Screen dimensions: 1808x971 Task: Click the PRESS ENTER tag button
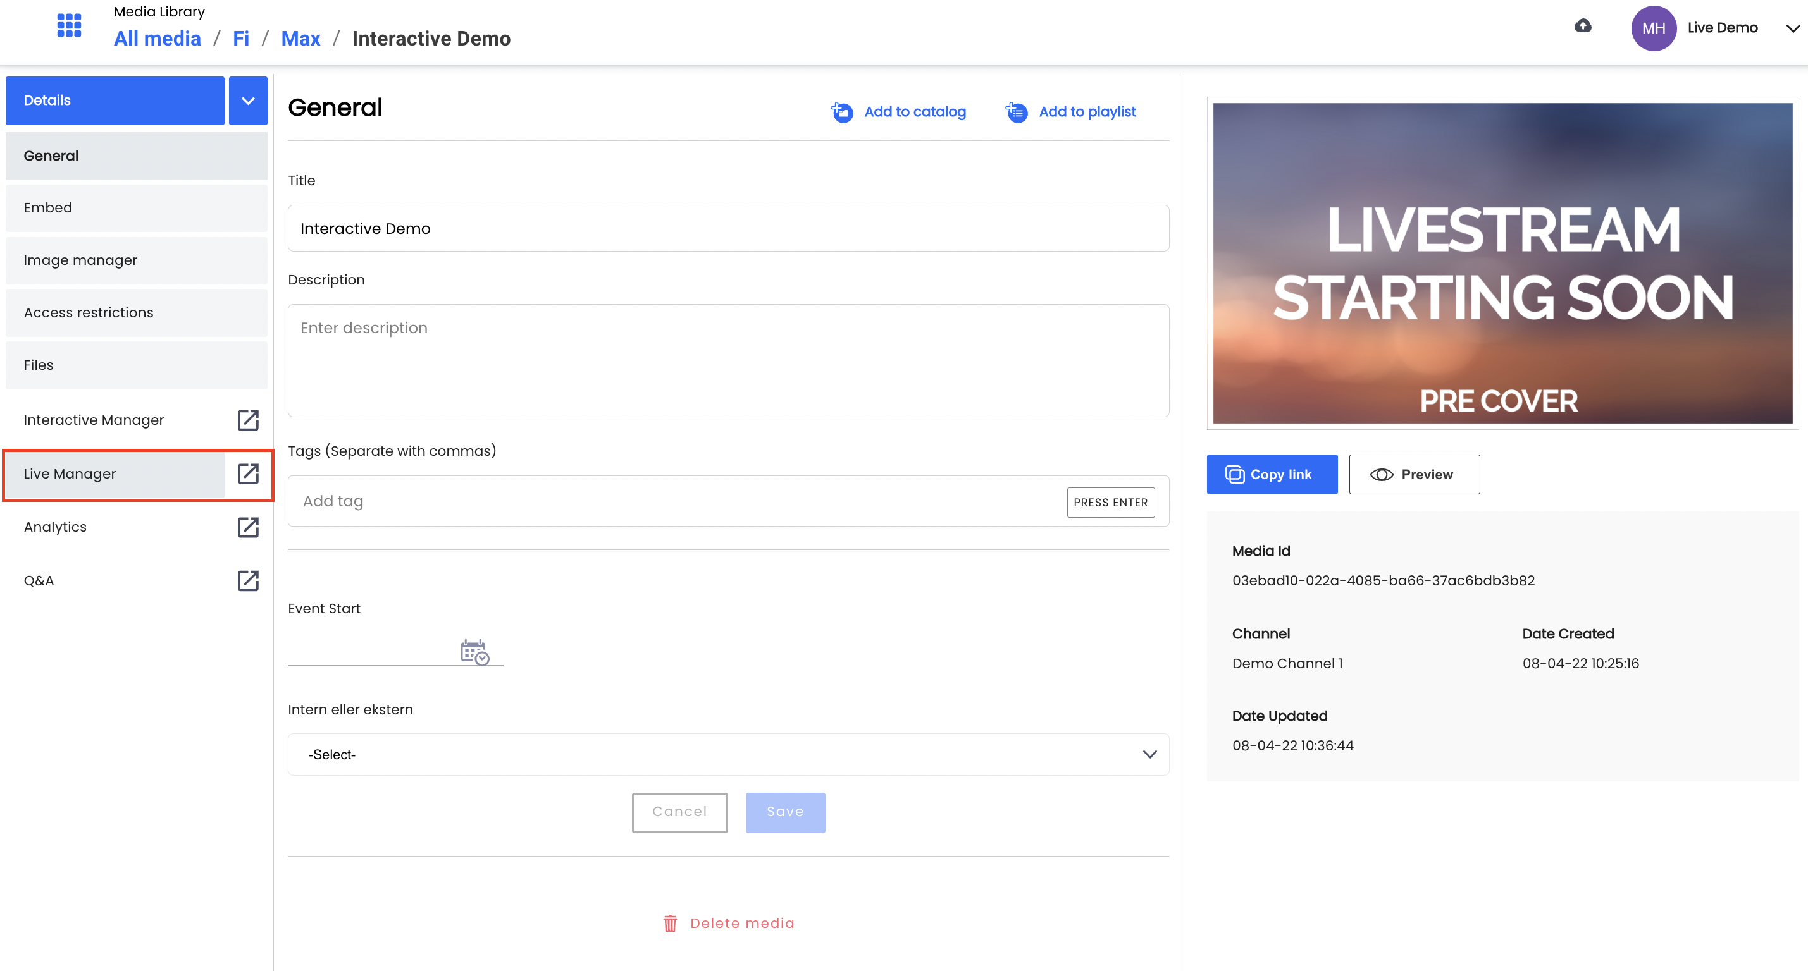(x=1110, y=503)
